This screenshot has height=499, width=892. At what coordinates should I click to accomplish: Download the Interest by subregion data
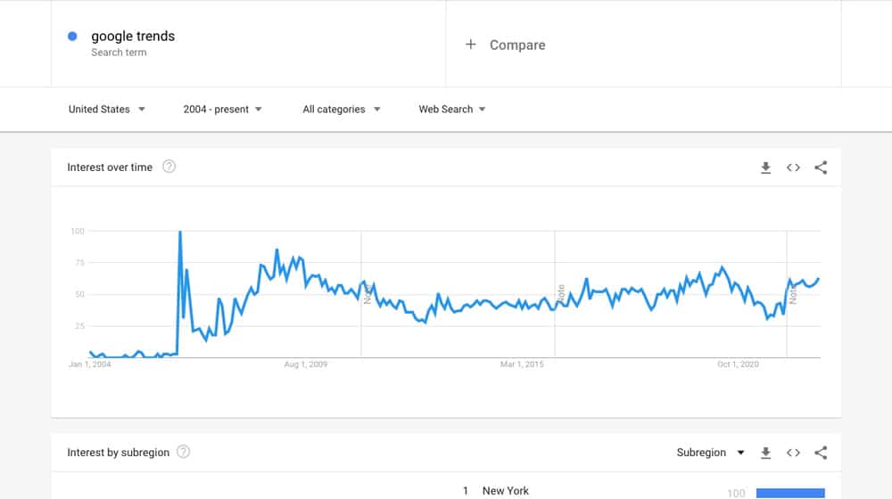click(x=765, y=453)
